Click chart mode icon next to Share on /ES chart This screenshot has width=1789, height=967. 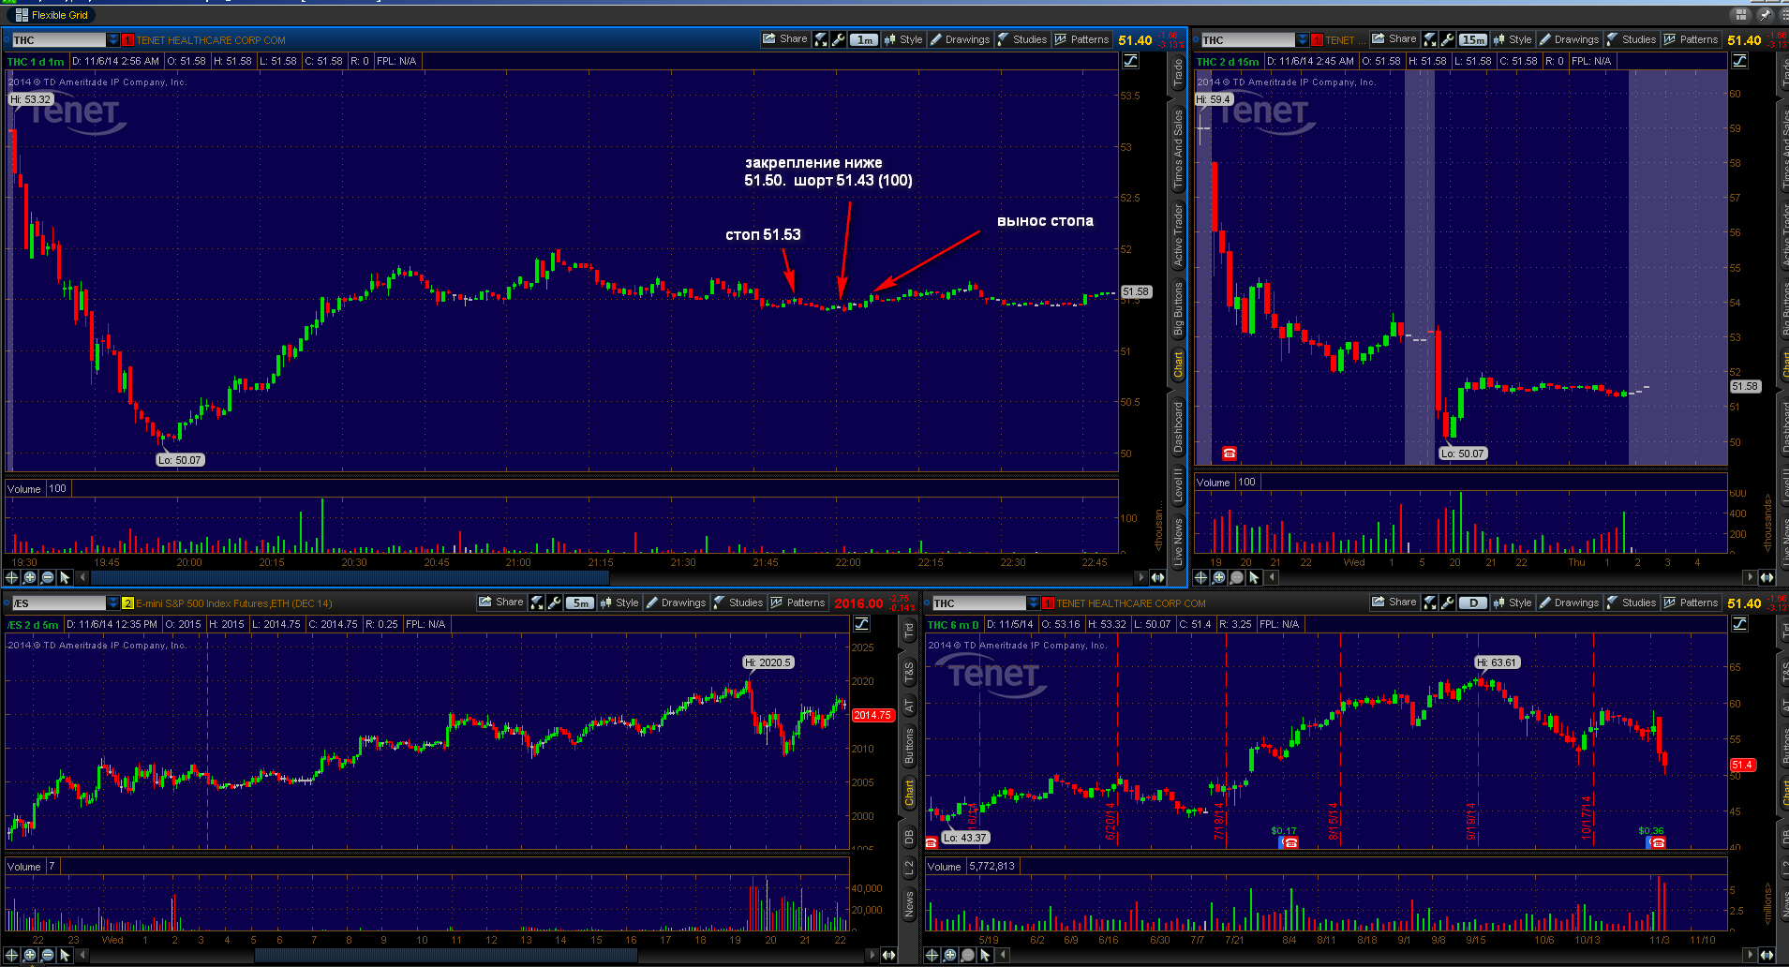[537, 603]
